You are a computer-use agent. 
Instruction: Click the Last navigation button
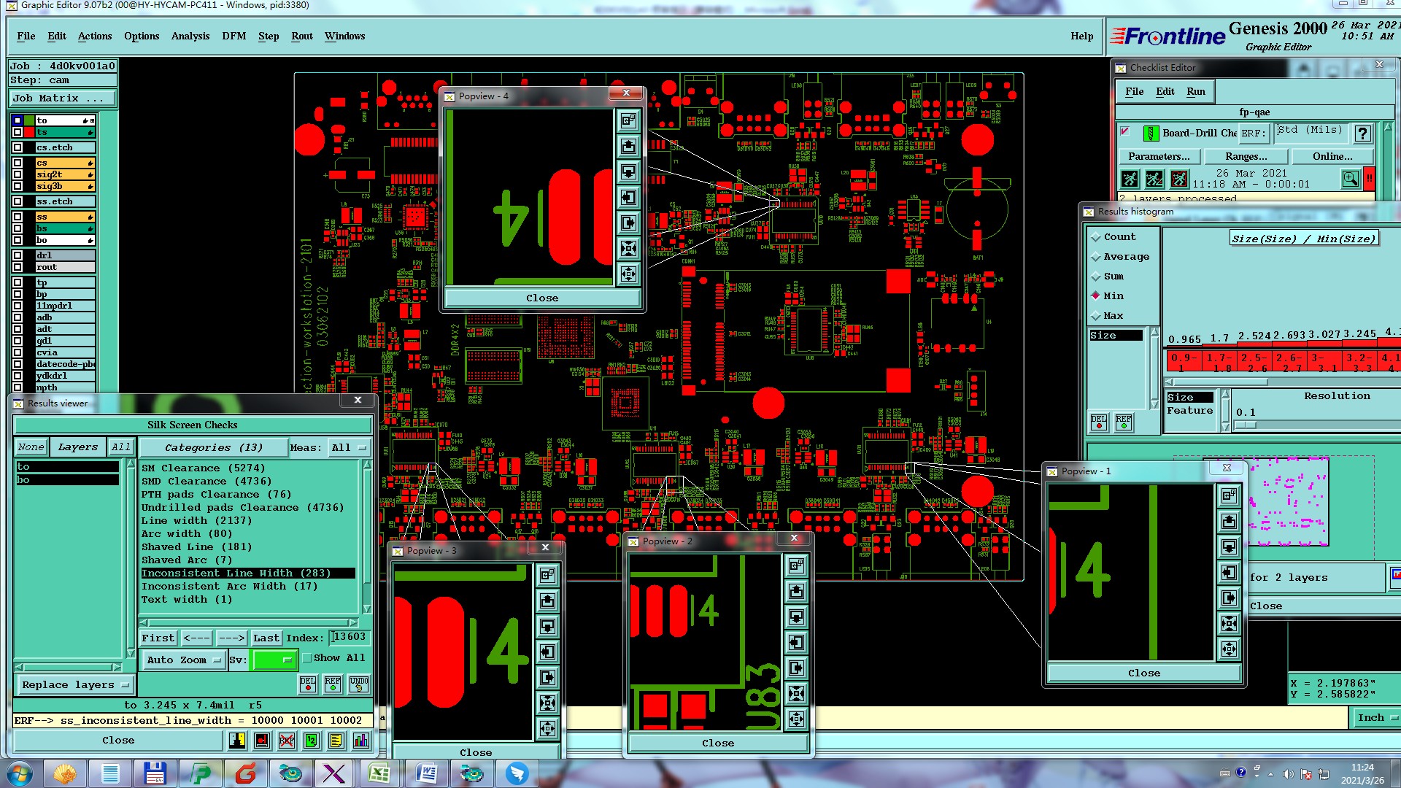(266, 638)
